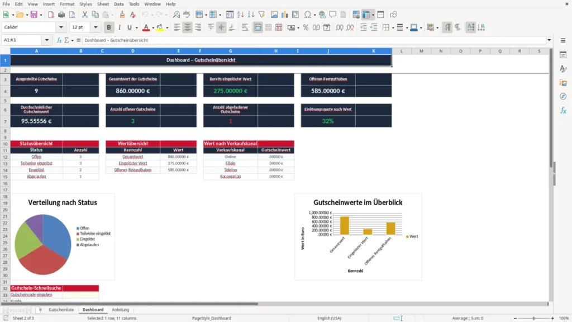The height and width of the screenshot is (322, 572).
Task: Click the status bar Selection Mode indicator
Action: pyautogui.click(x=398, y=318)
